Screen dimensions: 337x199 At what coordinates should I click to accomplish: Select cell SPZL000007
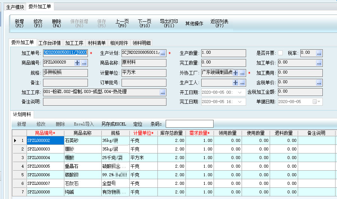pyautogui.click(x=45, y=183)
